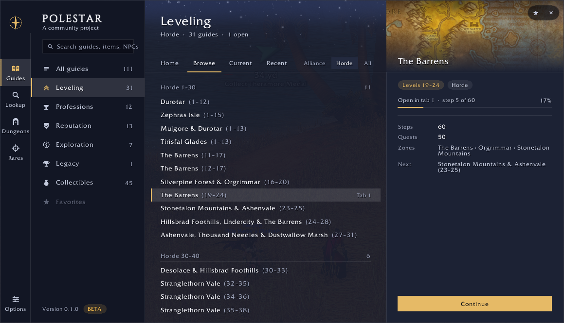
Task: Select the Professions category
Action: click(x=88, y=107)
